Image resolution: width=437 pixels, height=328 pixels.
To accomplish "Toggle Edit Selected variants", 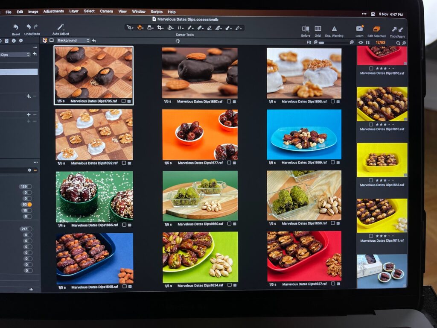I will [x=376, y=29].
